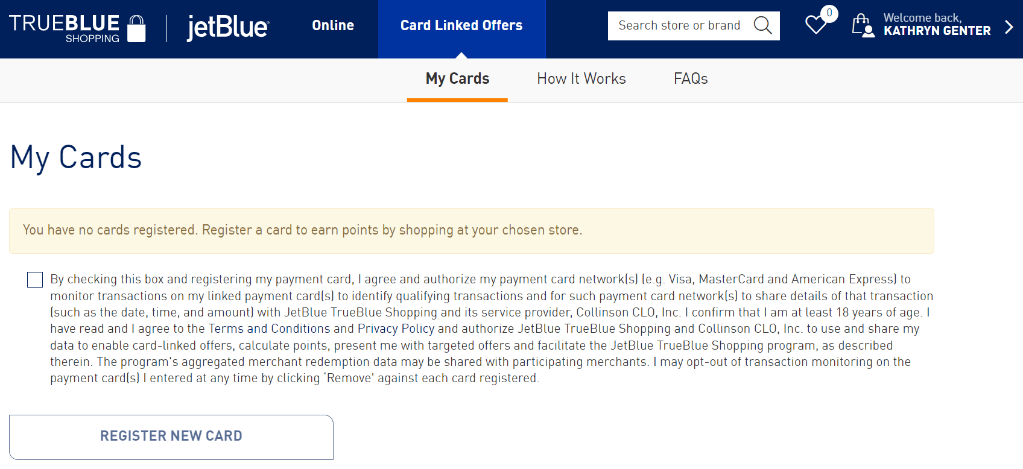Open the Privacy Policy link
The height and width of the screenshot is (469, 1023).
click(x=396, y=329)
